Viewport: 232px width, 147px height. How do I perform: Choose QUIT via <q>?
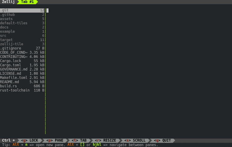(162, 140)
